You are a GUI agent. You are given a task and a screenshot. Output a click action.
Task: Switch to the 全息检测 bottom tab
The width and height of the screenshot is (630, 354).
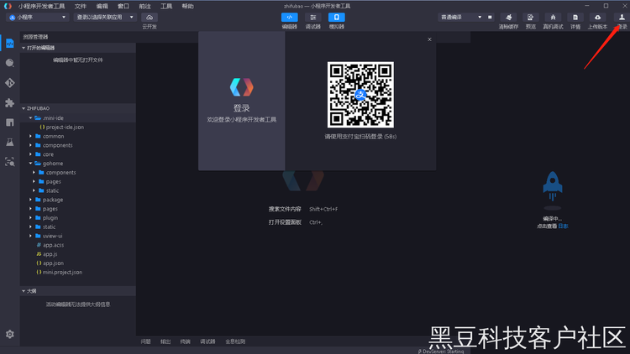(x=235, y=341)
